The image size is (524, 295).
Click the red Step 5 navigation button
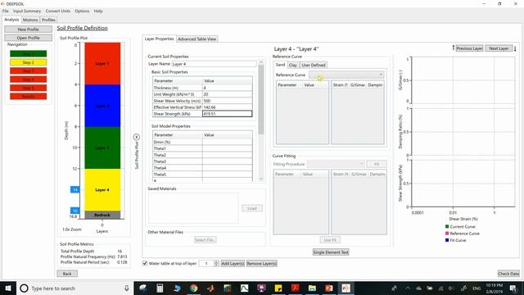tap(29, 88)
